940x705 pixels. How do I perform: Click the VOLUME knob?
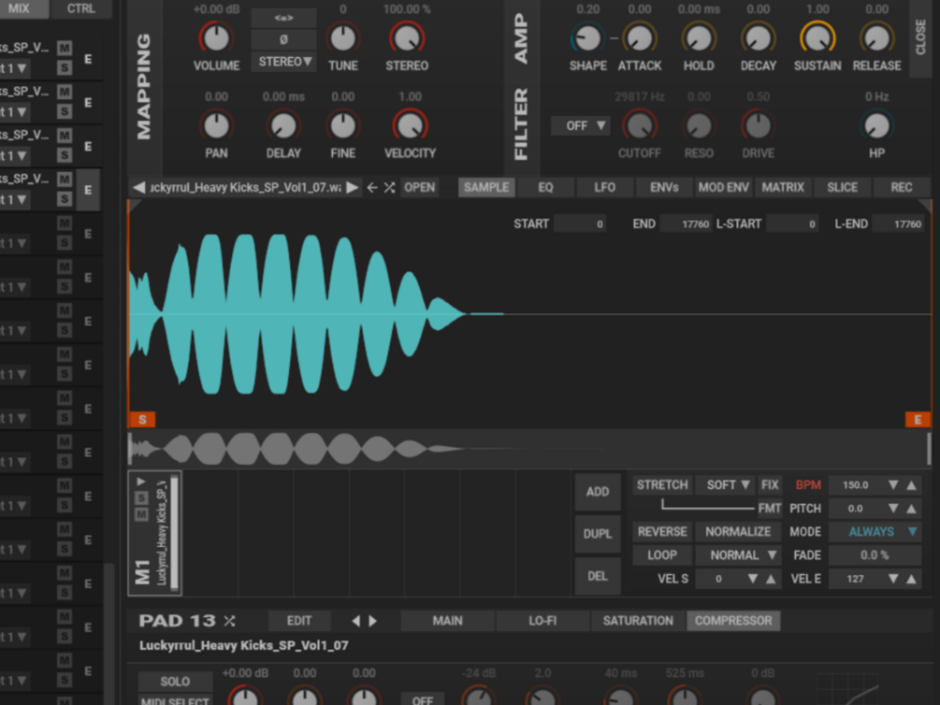pos(216,38)
